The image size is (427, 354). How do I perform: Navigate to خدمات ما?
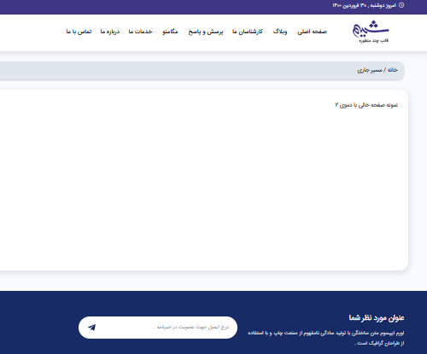(140, 32)
